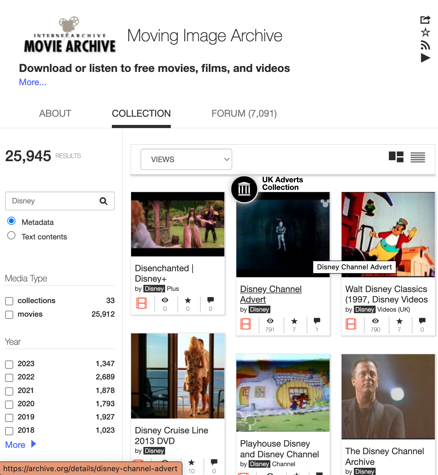
Task: Open Disenchanted | Disney+ title
Action: click(164, 273)
